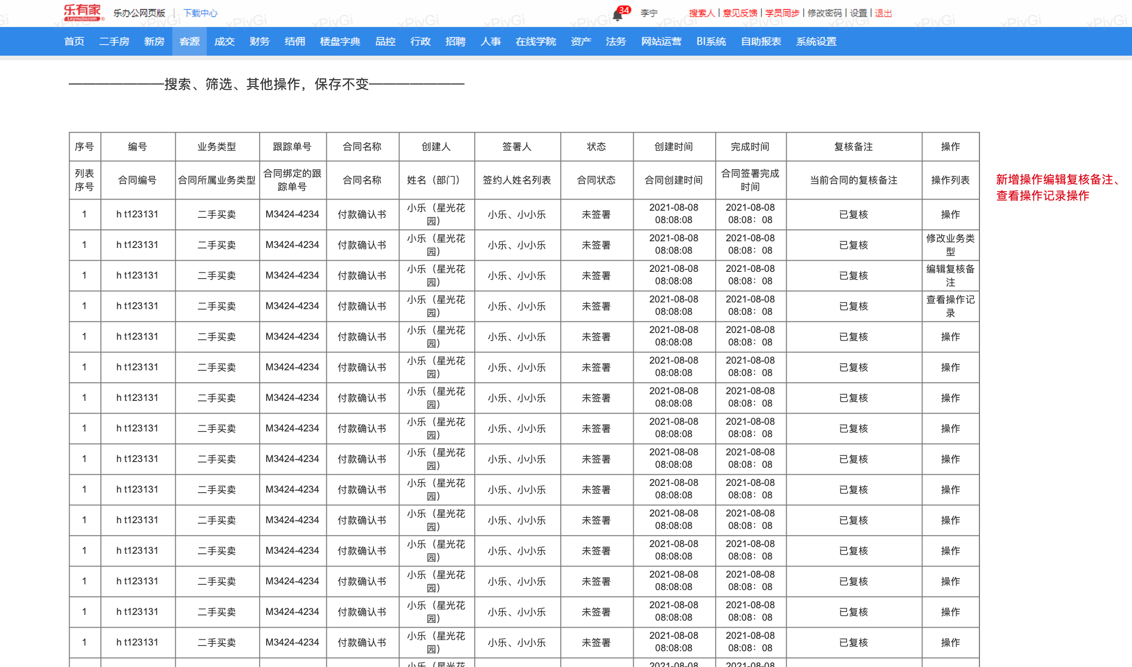Open the 网站运营 menu

point(661,42)
